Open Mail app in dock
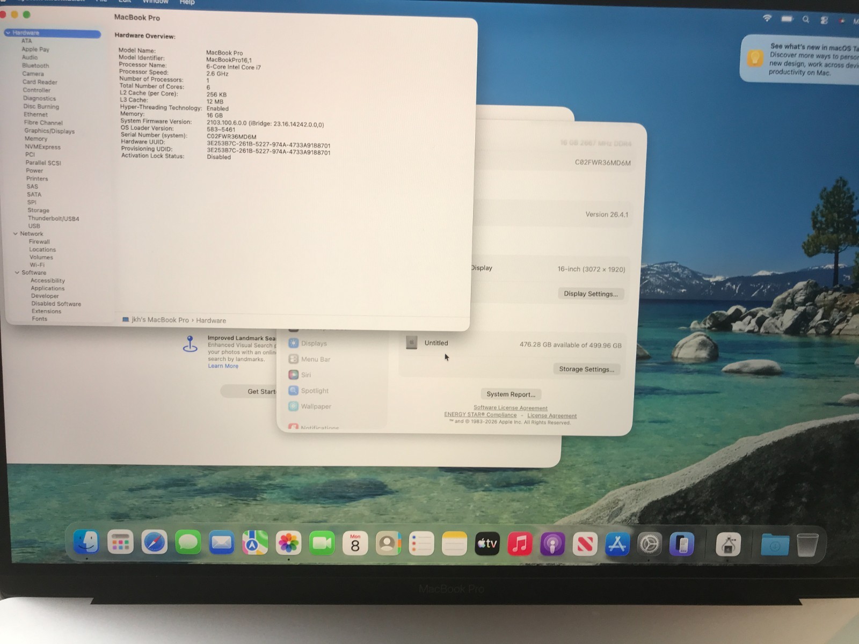The height and width of the screenshot is (644, 859). (221, 543)
